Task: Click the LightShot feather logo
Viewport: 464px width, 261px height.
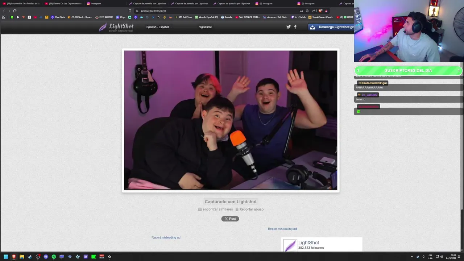Action: [x=116, y=28]
